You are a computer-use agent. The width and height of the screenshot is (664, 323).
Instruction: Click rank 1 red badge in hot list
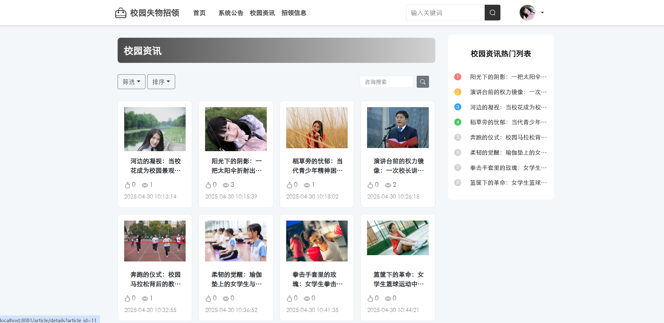click(458, 77)
